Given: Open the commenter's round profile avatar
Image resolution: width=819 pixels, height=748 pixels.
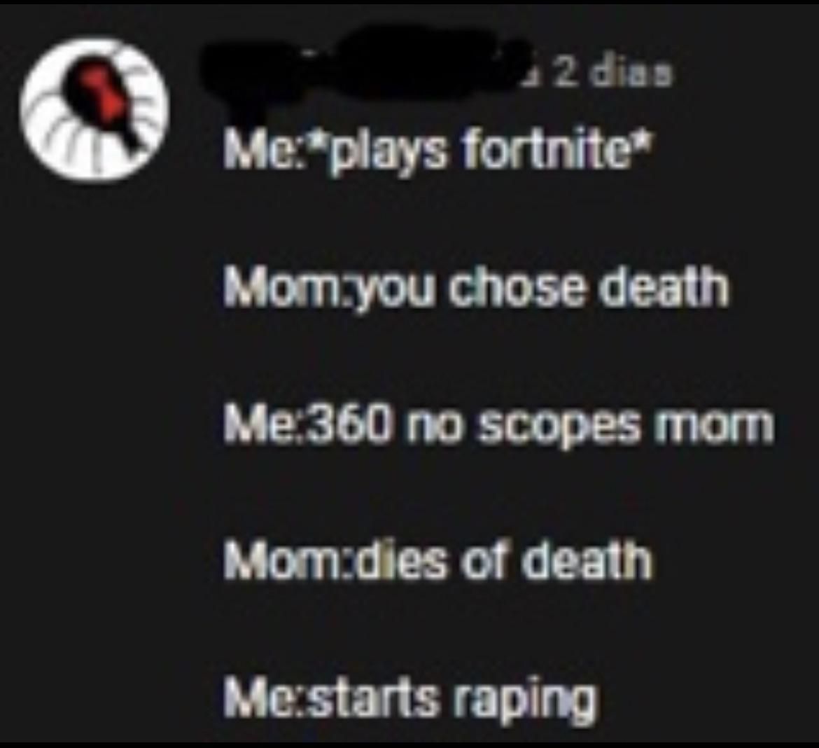Looking at the screenshot, I should point(95,108).
